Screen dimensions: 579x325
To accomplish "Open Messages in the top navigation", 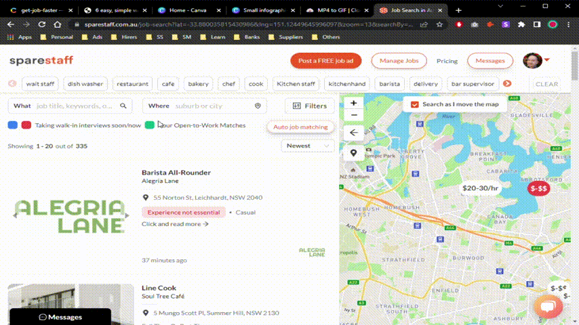I will coord(490,61).
